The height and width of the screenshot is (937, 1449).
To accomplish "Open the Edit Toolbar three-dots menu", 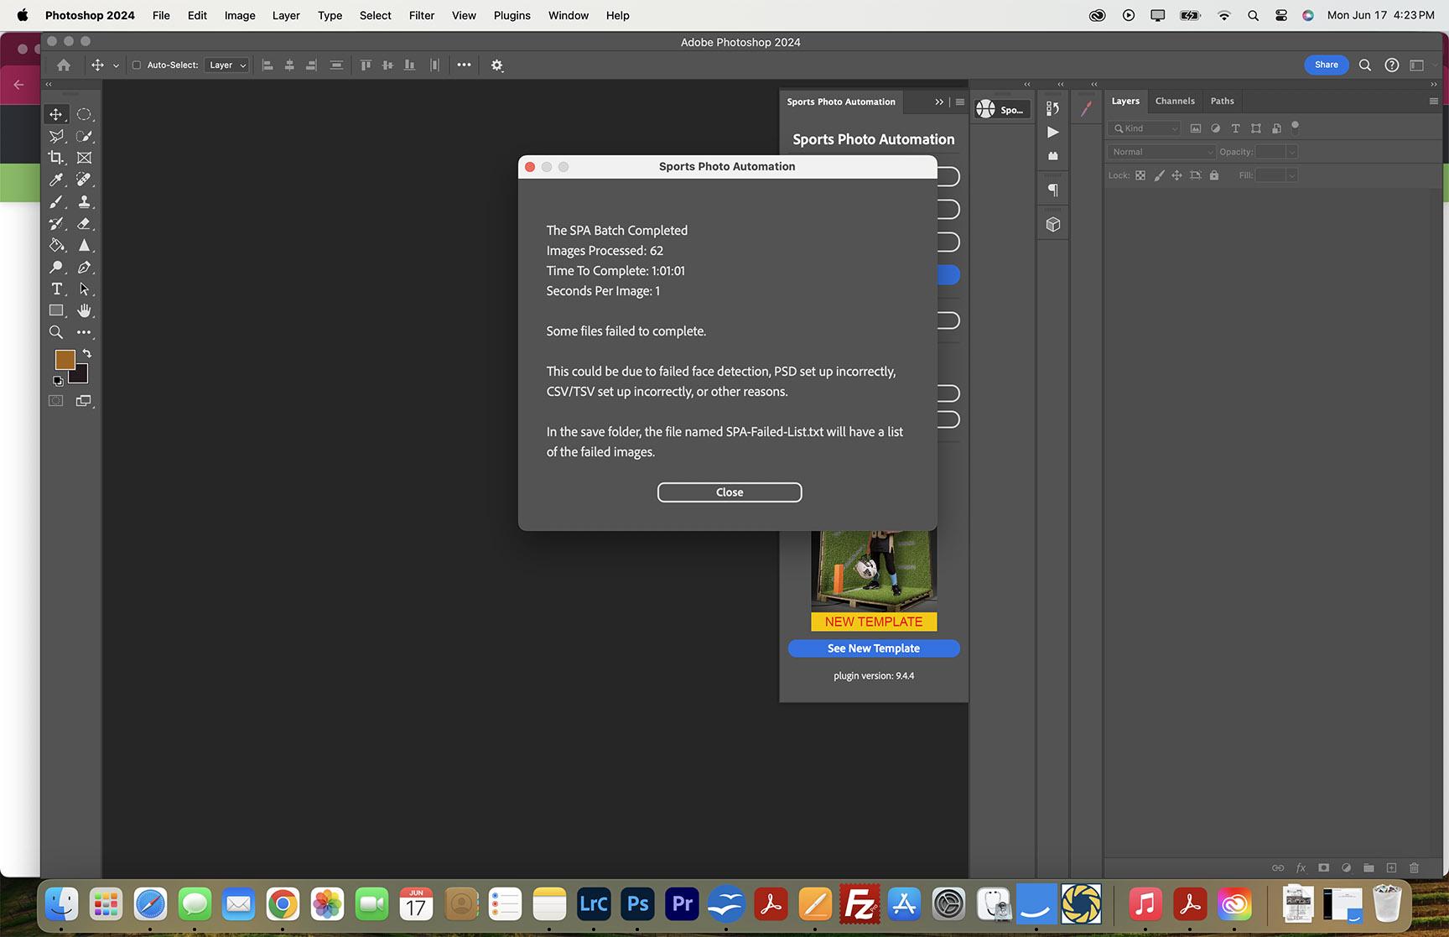I will tap(84, 332).
